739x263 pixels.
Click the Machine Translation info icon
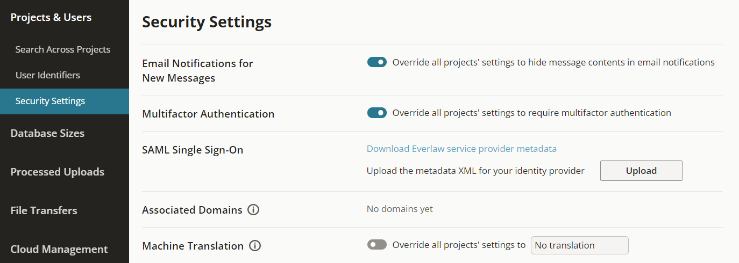(255, 246)
